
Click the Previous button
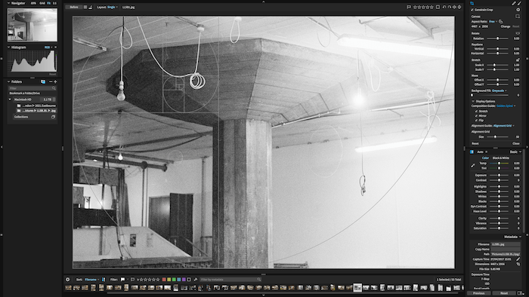(x=478, y=293)
